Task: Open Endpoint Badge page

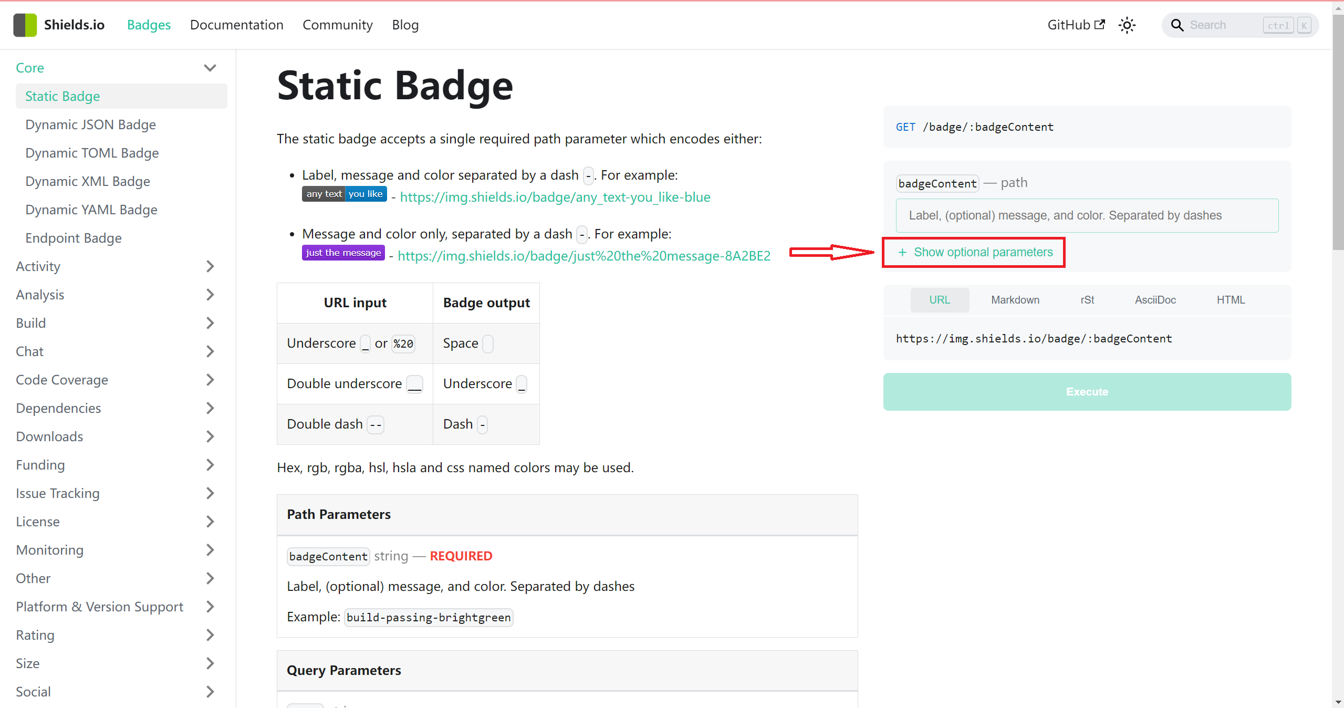Action: (74, 238)
